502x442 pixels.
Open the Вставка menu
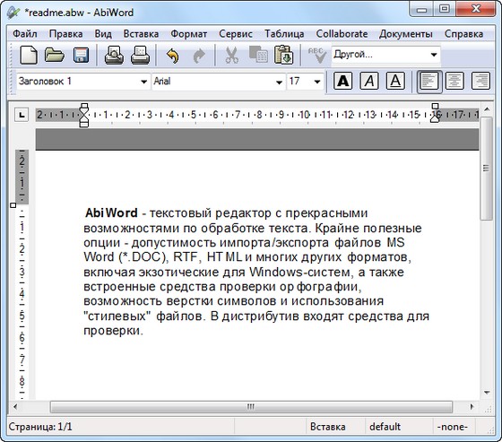[x=141, y=34]
